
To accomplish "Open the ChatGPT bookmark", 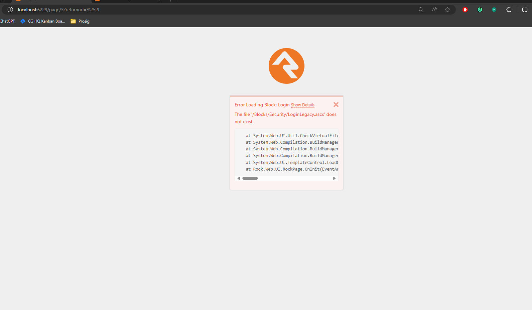I will point(7,21).
